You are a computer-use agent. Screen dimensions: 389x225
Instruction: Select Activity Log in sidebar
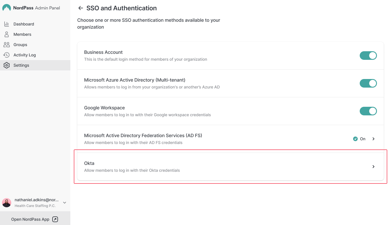(35, 55)
